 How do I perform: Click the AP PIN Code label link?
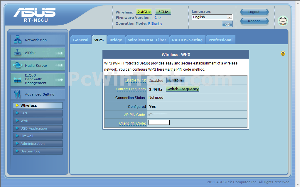(135, 115)
